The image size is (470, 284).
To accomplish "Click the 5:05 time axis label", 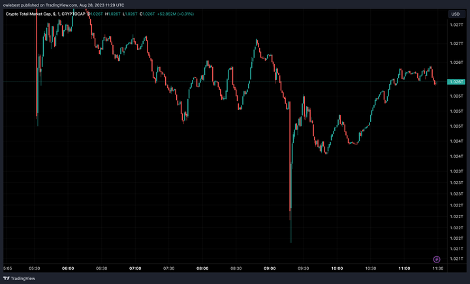I will [7, 268].
